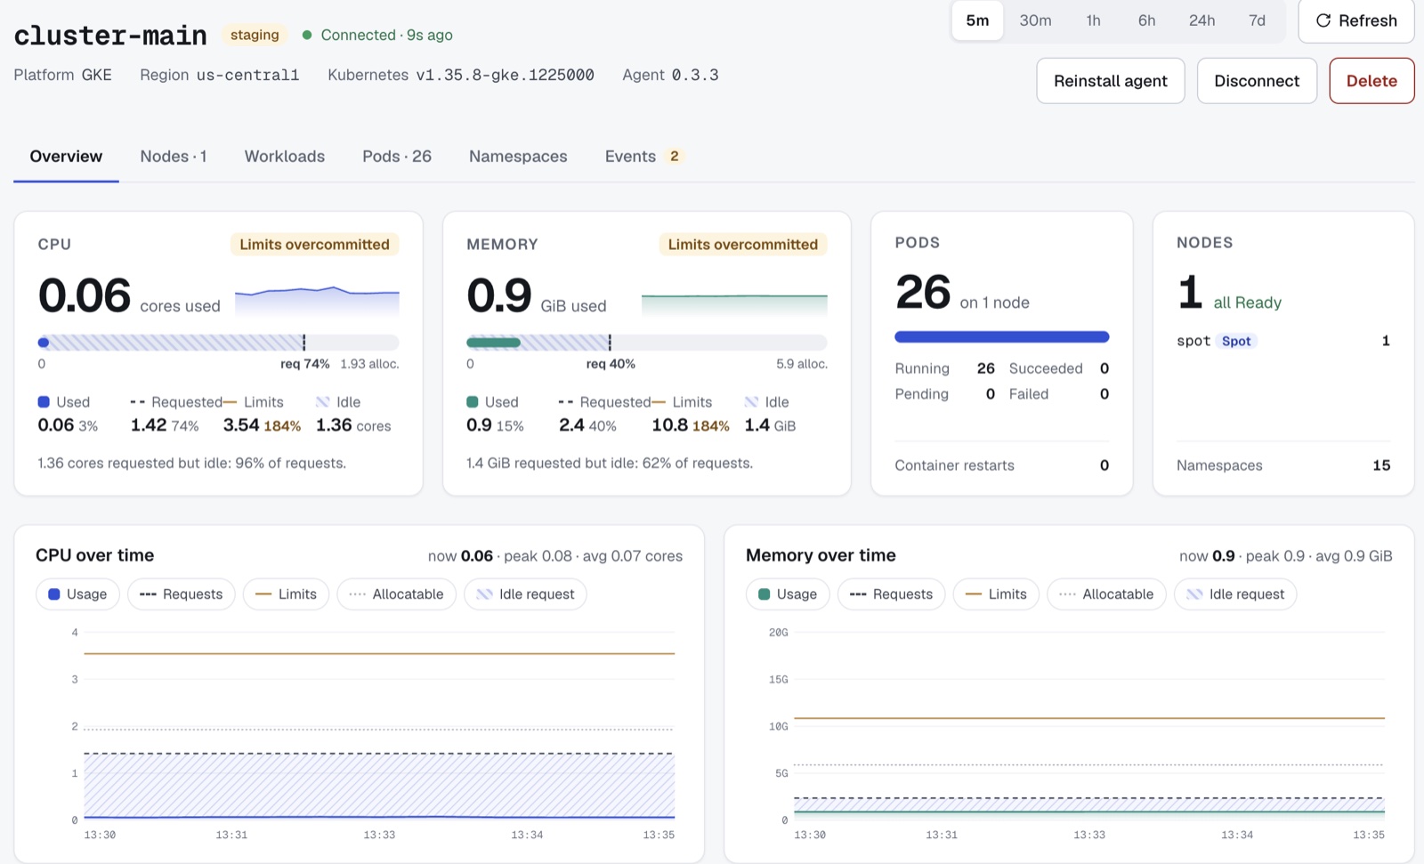
Task: Click the CPU Idle hatched swatch
Action: click(322, 402)
